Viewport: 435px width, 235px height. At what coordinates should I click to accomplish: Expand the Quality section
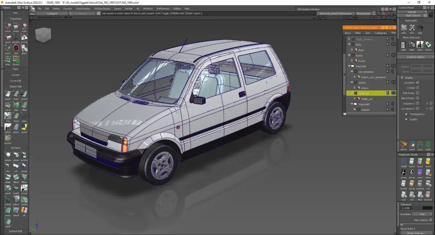[406, 119]
